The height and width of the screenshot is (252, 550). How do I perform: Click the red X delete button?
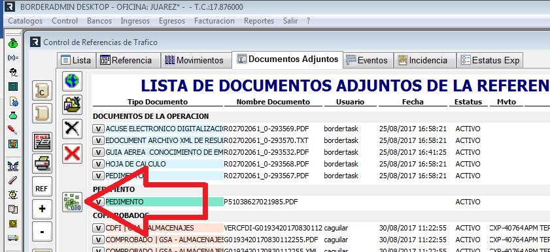pos(72,153)
